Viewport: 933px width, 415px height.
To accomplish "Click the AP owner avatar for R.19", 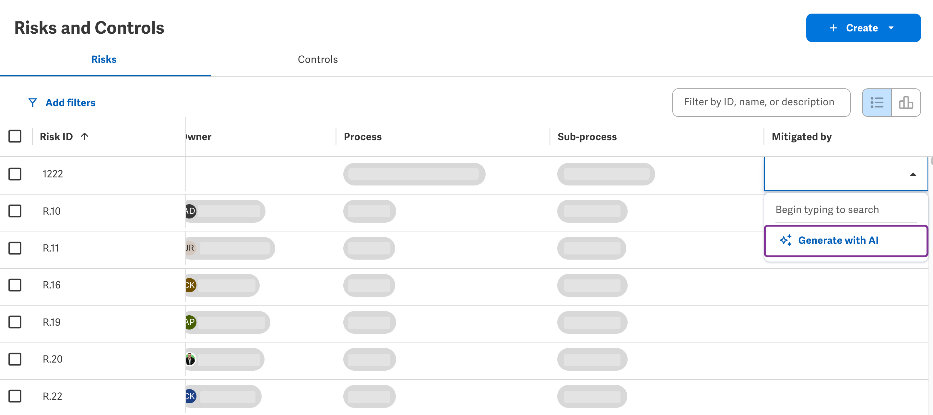I will coord(191,322).
